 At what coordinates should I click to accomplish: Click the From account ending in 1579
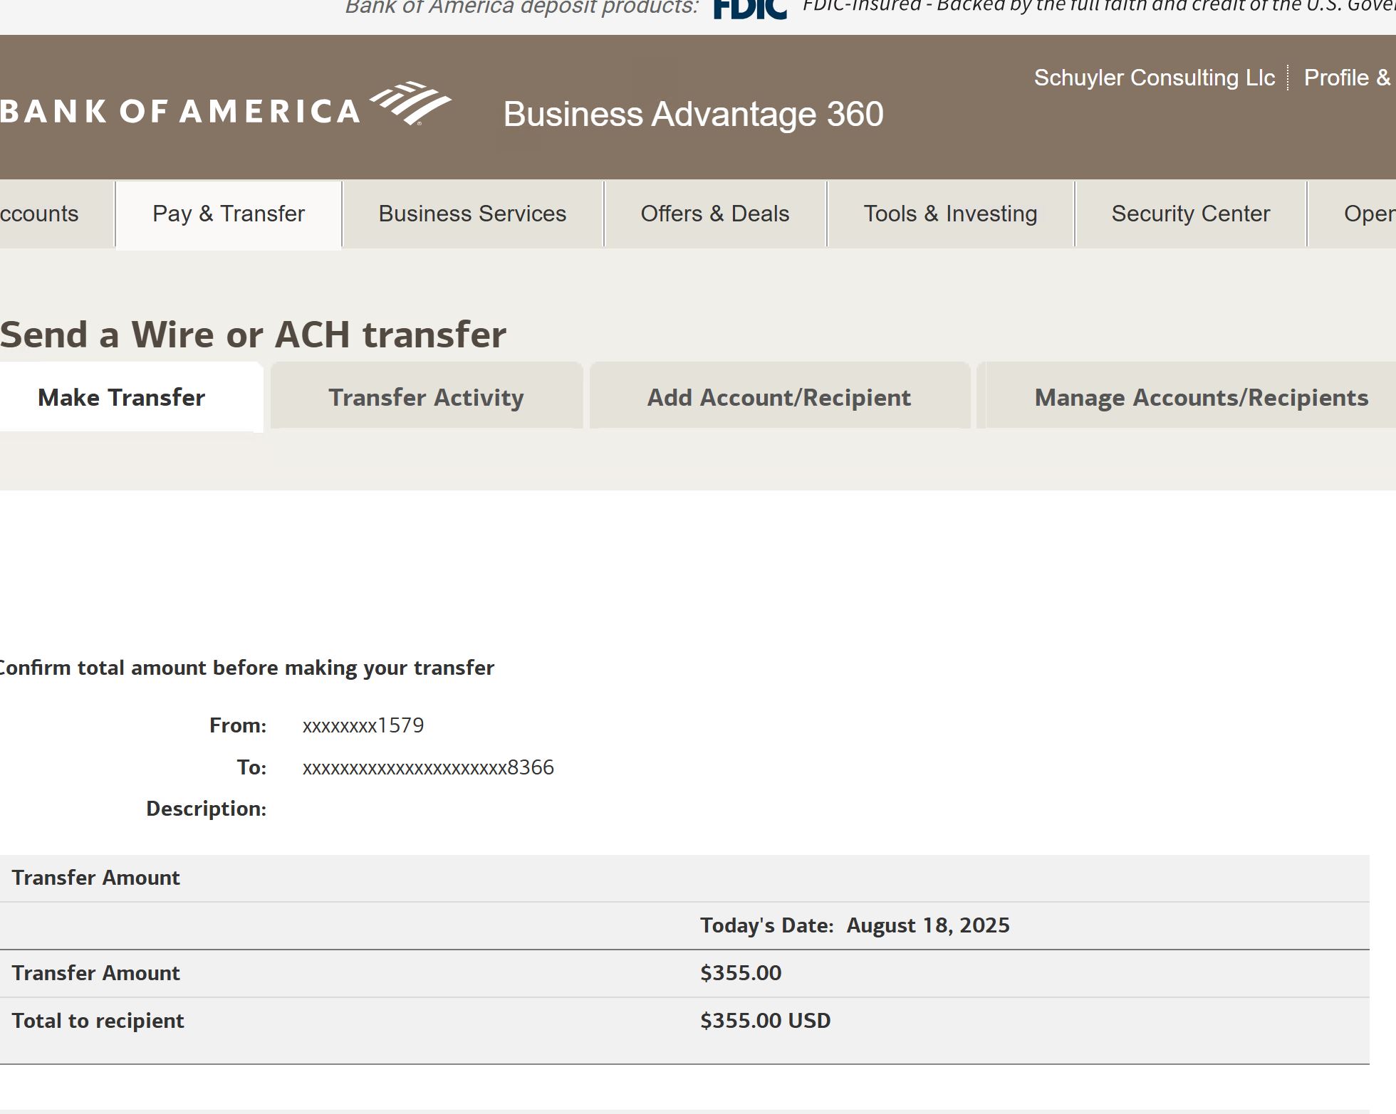click(x=363, y=725)
